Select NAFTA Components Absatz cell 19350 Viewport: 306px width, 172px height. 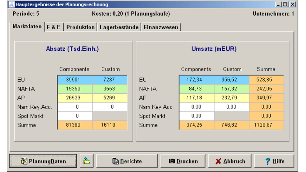pyautogui.click(x=75, y=89)
